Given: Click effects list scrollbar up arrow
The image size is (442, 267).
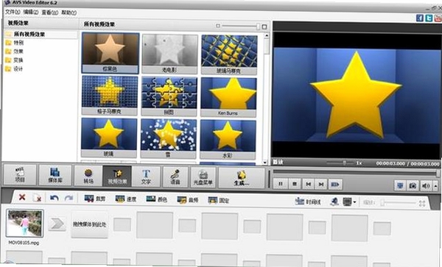Looking at the screenshot, I should (266, 36).
